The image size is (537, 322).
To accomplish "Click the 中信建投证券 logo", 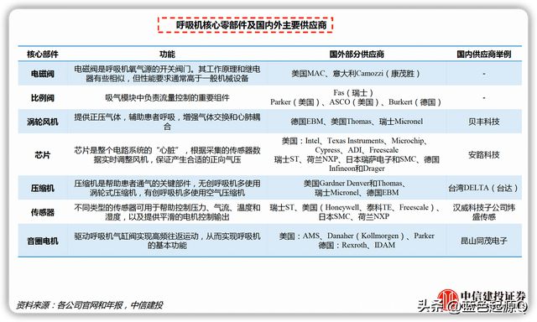I will [x=481, y=300].
